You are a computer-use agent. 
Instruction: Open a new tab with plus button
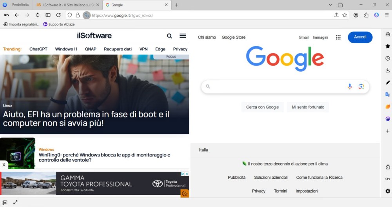[x=176, y=5]
